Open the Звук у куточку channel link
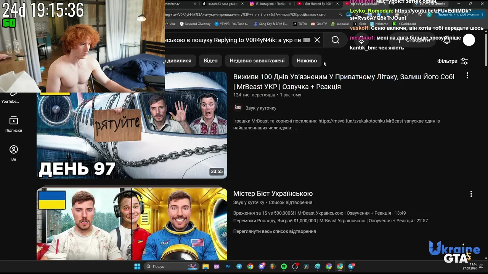Screen dimensions: 488x274 (x=261, y=108)
